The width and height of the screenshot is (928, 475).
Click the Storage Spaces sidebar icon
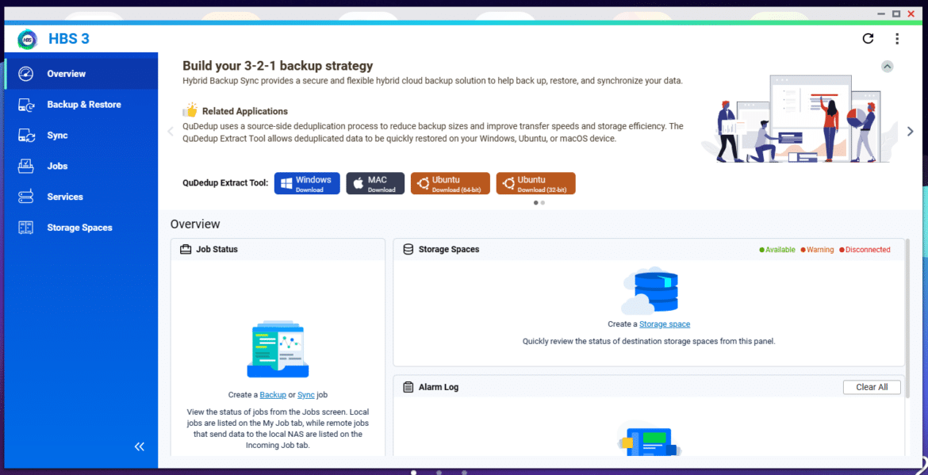pos(26,228)
